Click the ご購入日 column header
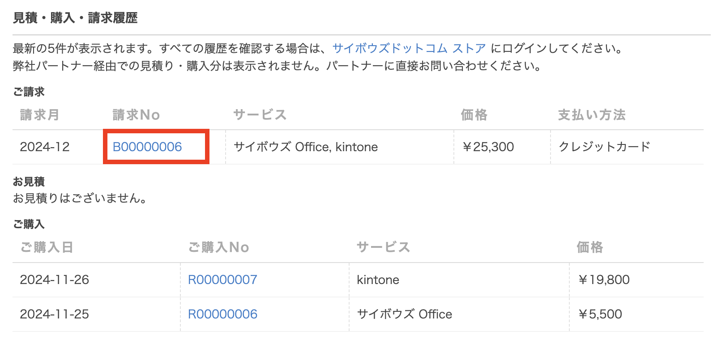This screenshot has height=348, width=726. pos(47,247)
